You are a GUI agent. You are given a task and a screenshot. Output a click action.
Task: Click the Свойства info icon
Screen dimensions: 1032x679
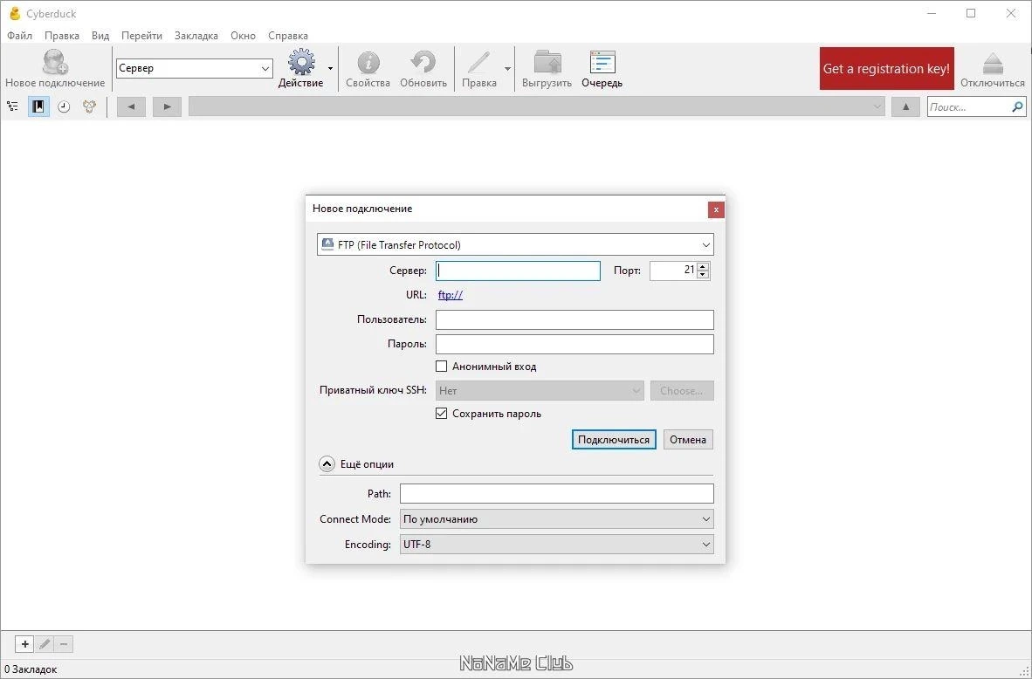click(x=368, y=63)
